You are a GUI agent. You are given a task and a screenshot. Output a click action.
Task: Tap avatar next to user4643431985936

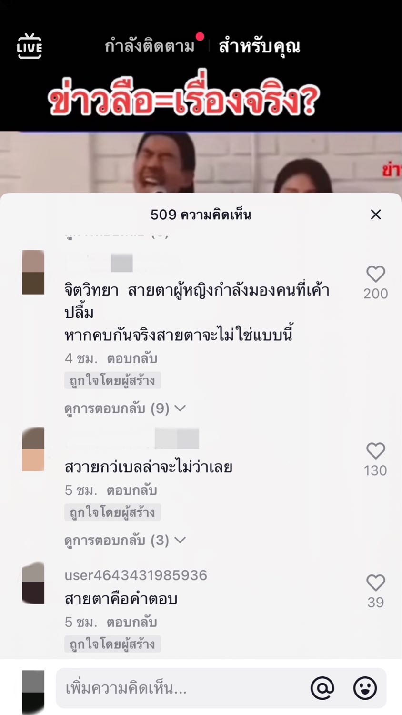point(33,582)
